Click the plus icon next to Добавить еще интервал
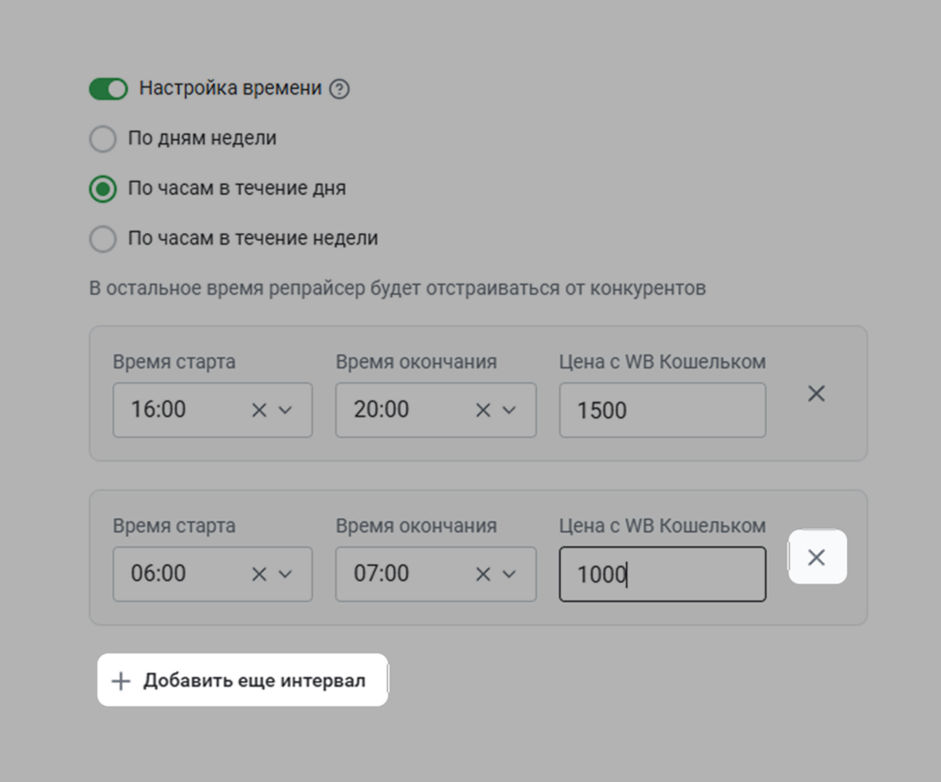The height and width of the screenshot is (782, 941). [120, 680]
